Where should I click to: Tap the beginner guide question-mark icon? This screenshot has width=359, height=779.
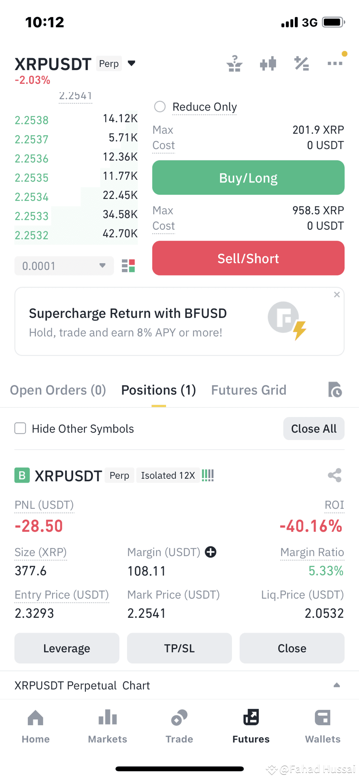click(x=234, y=63)
